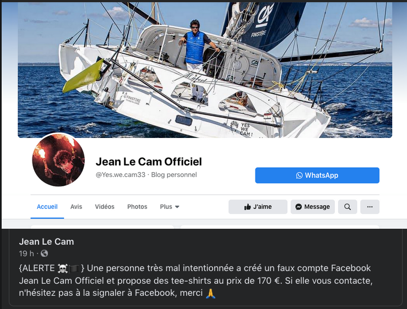The width and height of the screenshot is (407, 309).
Task: Click the post author name Jean Le Cam
Action: tap(46, 241)
